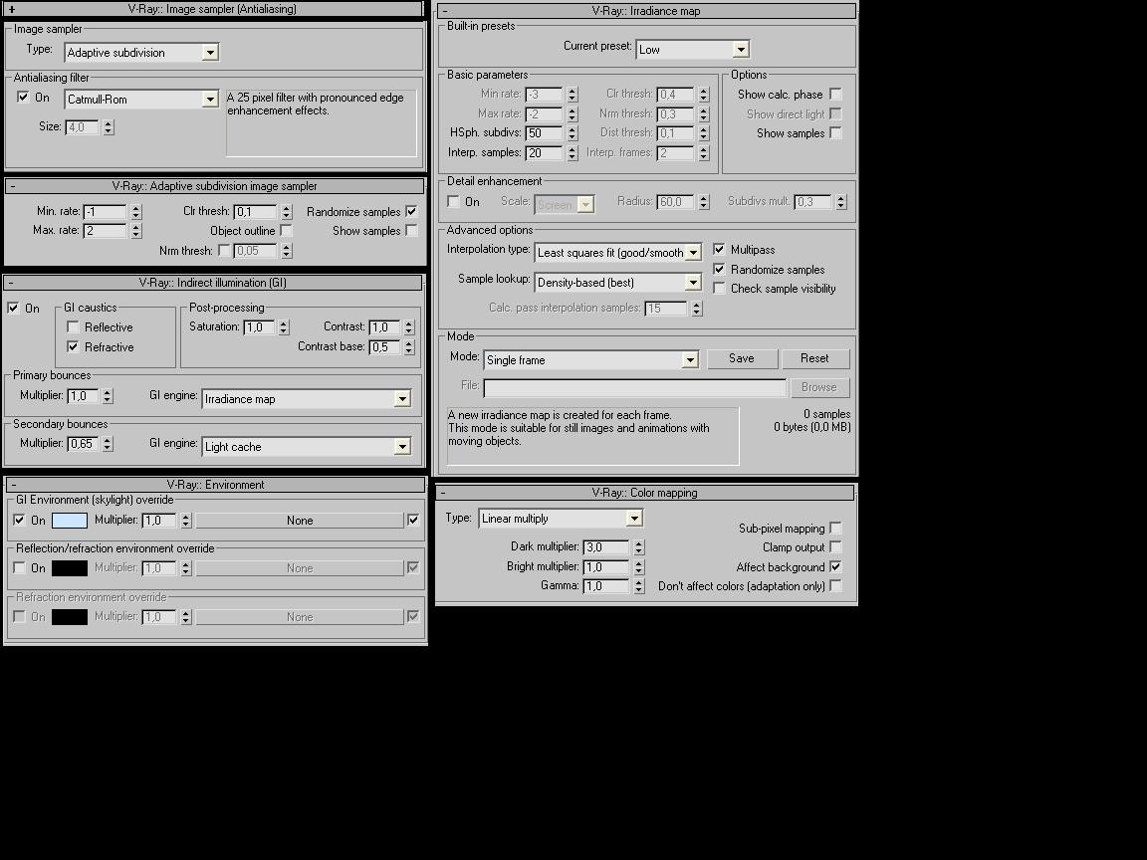This screenshot has height=860, width=1147.
Task: Enable Check sample visibility
Action: (x=719, y=288)
